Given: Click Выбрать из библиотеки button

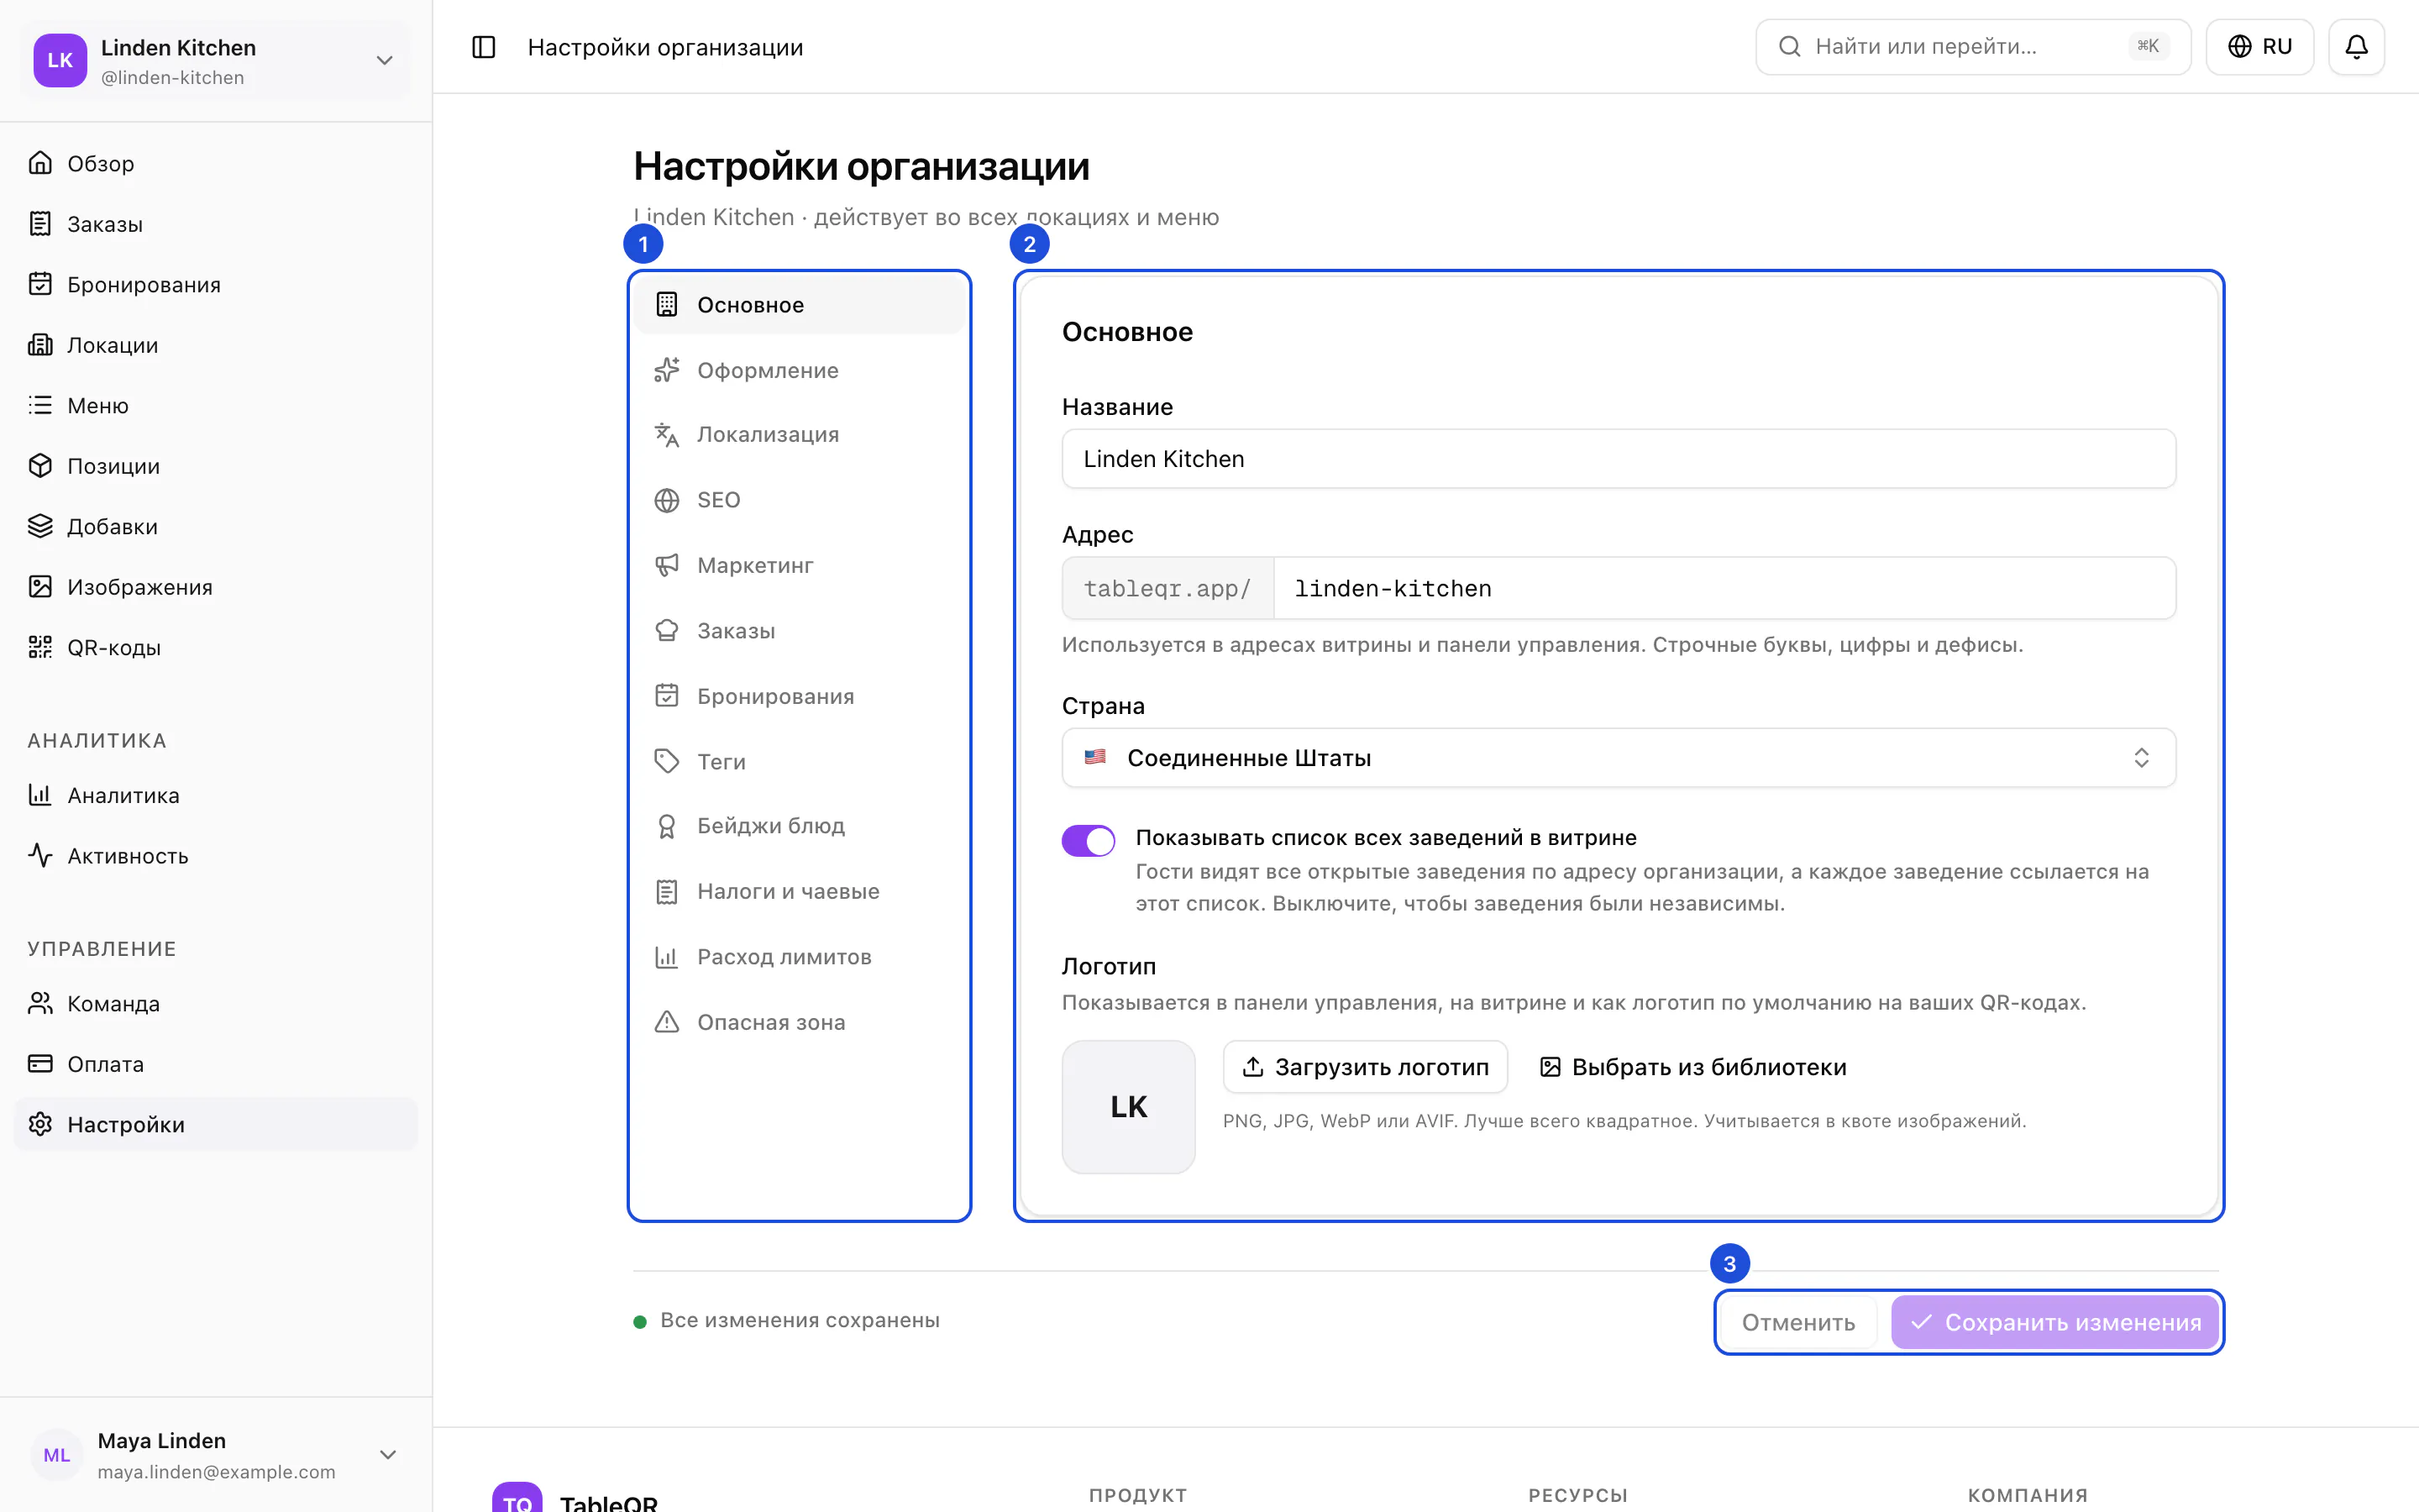Looking at the screenshot, I should coord(1693,1067).
